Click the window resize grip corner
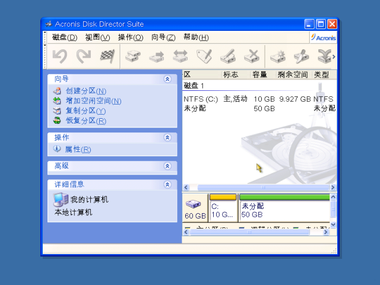 point(334,251)
